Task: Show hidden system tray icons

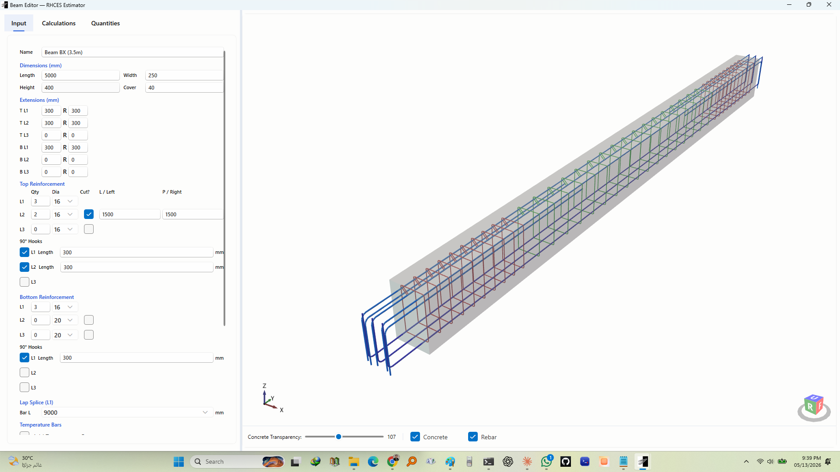Action: [746, 462]
